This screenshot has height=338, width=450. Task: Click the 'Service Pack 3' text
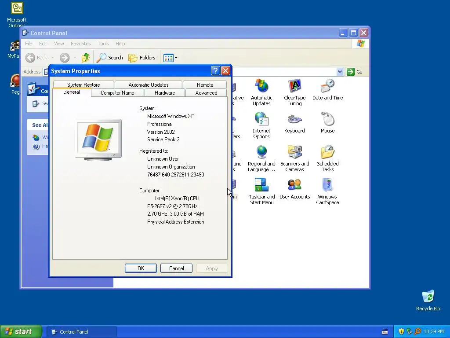click(163, 140)
